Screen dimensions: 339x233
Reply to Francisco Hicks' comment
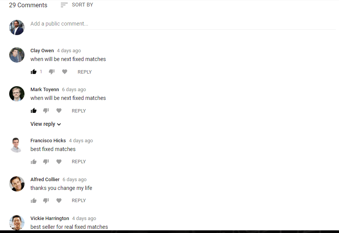coord(79,162)
